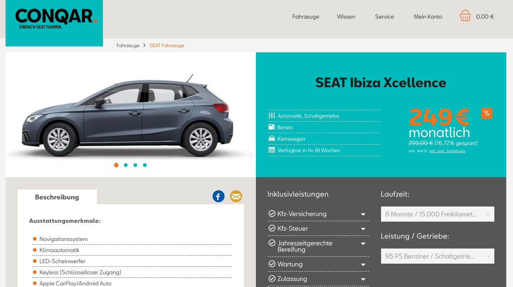This screenshot has height=287, width=513.
Task: Click the 249€ monthly price
Action: [439, 117]
